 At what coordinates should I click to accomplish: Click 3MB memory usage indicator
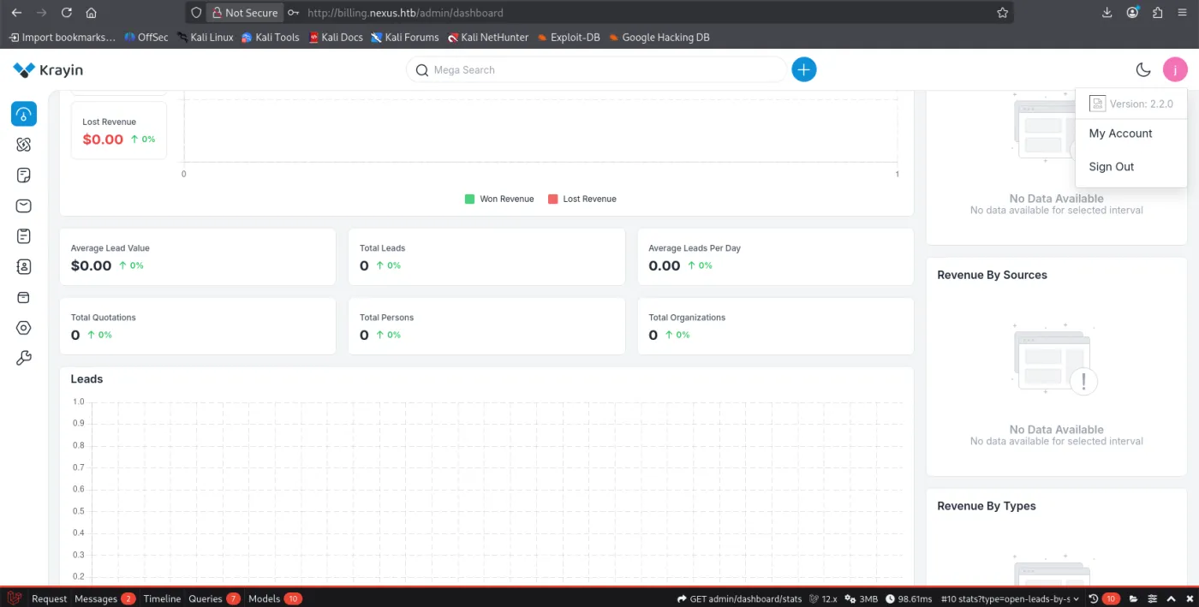pyautogui.click(x=862, y=598)
